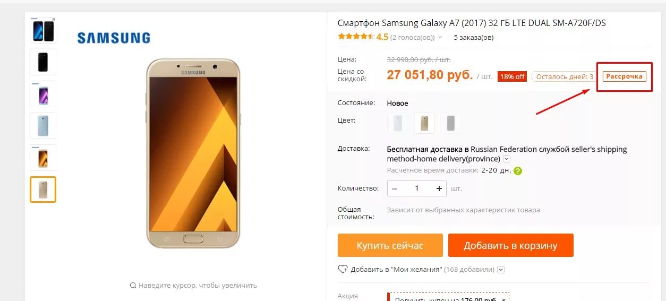This screenshot has height=301, width=666.
Task: Click the wishlist heart icon
Action: (x=343, y=269)
